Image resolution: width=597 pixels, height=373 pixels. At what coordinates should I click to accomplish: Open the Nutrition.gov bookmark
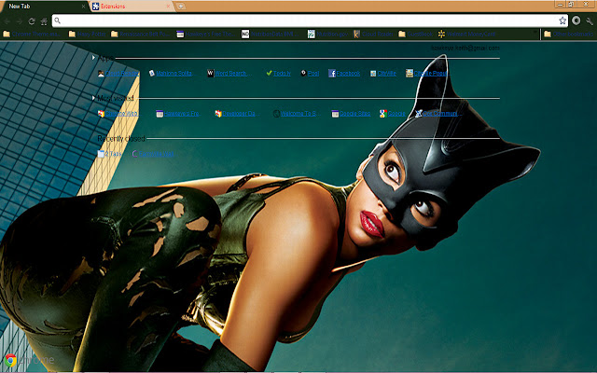(327, 34)
